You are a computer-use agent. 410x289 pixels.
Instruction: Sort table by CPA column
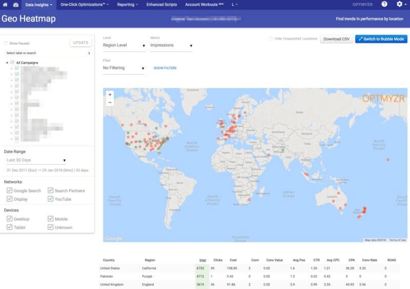click(352, 260)
